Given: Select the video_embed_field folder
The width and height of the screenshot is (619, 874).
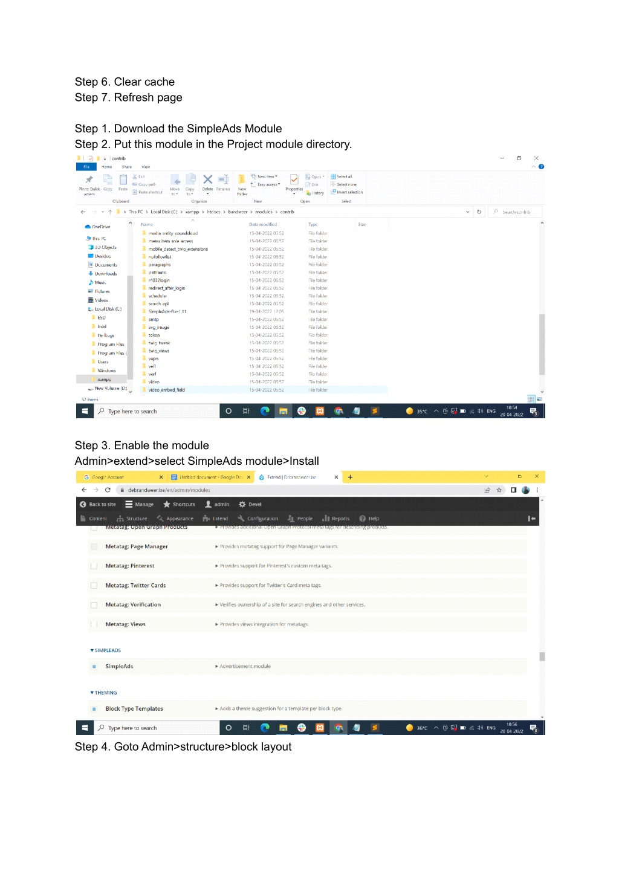Looking at the screenshot, I should click(x=167, y=390).
